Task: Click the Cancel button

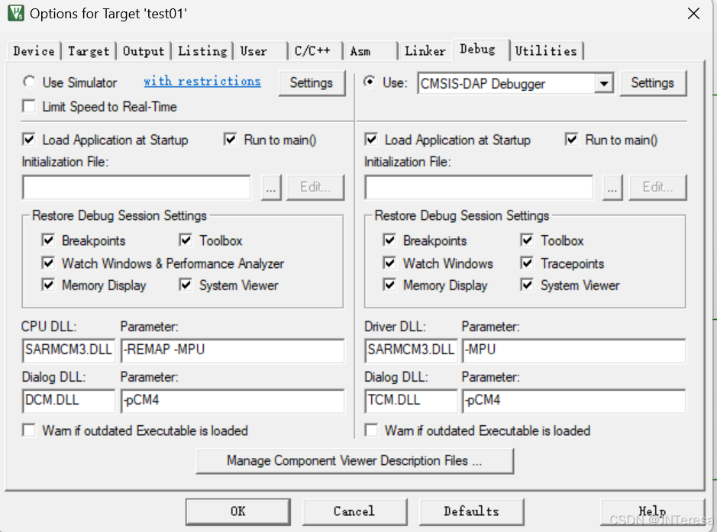Action: 354,511
